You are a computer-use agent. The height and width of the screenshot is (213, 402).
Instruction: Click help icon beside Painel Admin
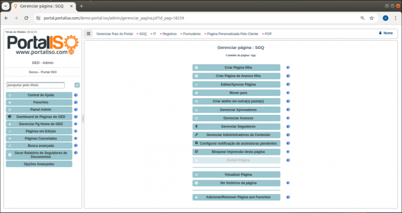pyautogui.click(x=76, y=110)
